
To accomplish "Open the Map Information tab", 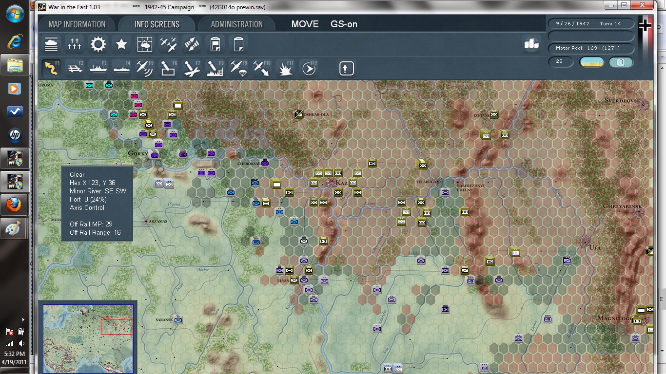I will 77,24.
